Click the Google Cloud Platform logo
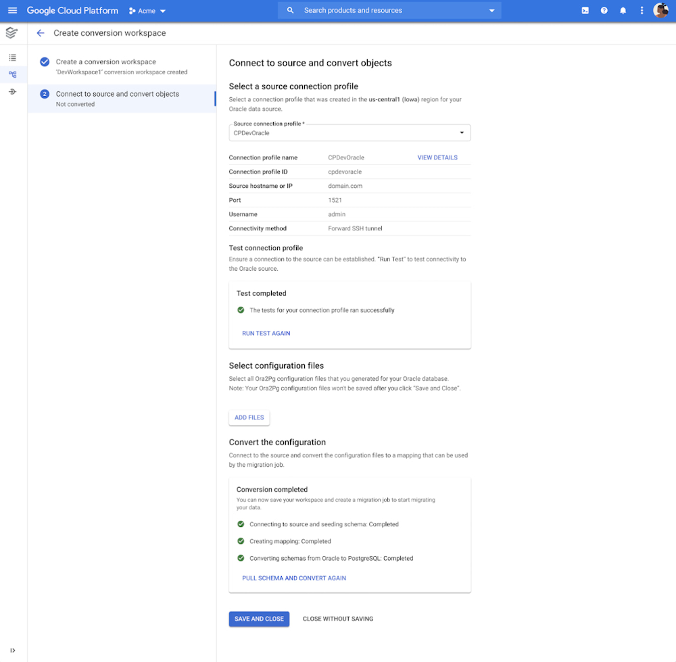 pyautogui.click(x=72, y=10)
